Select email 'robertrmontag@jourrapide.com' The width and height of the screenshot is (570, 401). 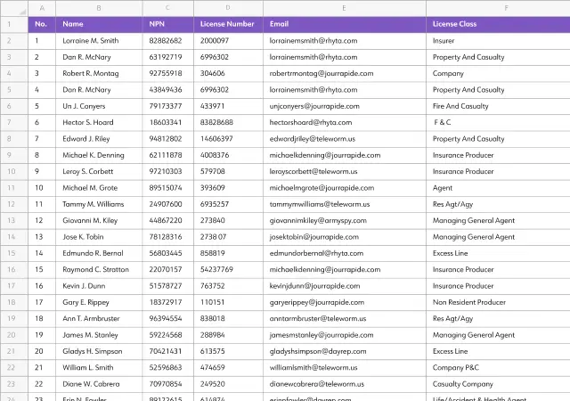(345, 73)
